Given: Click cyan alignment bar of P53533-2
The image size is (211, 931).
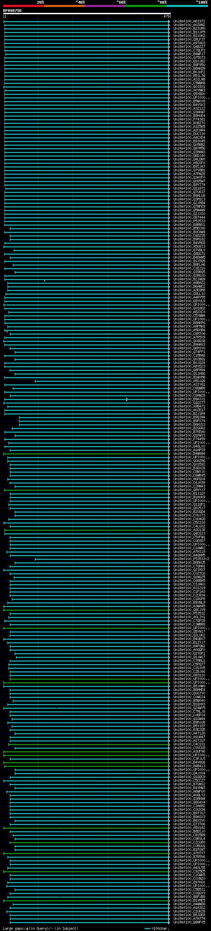Looking at the screenshot, I should (103, 559).
